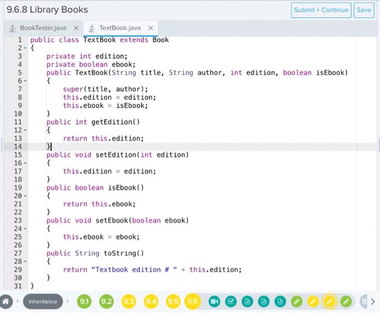Click 'public void setEdition(int edition)' declaration
The height and width of the screenshot is (313, 380).
[118, 155]
